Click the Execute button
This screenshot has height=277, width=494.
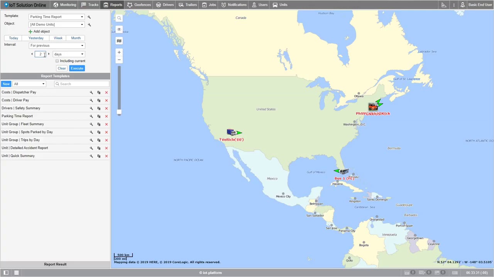pyautogui.click(x=77, y=68)
